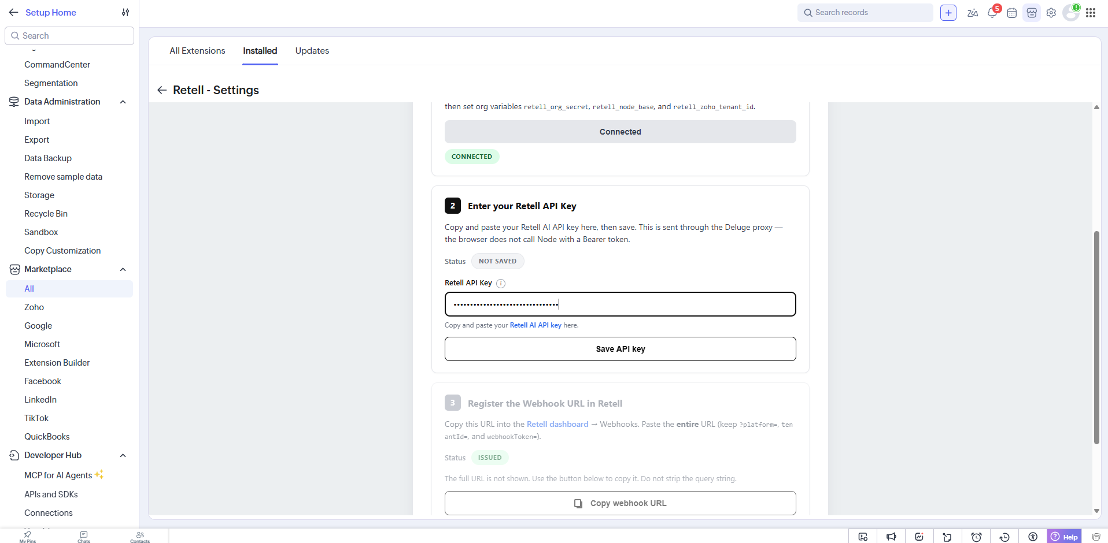The height and width of the screenshot is (543, 1108).
Task: Select All under Marketplace
Action: 69,289
